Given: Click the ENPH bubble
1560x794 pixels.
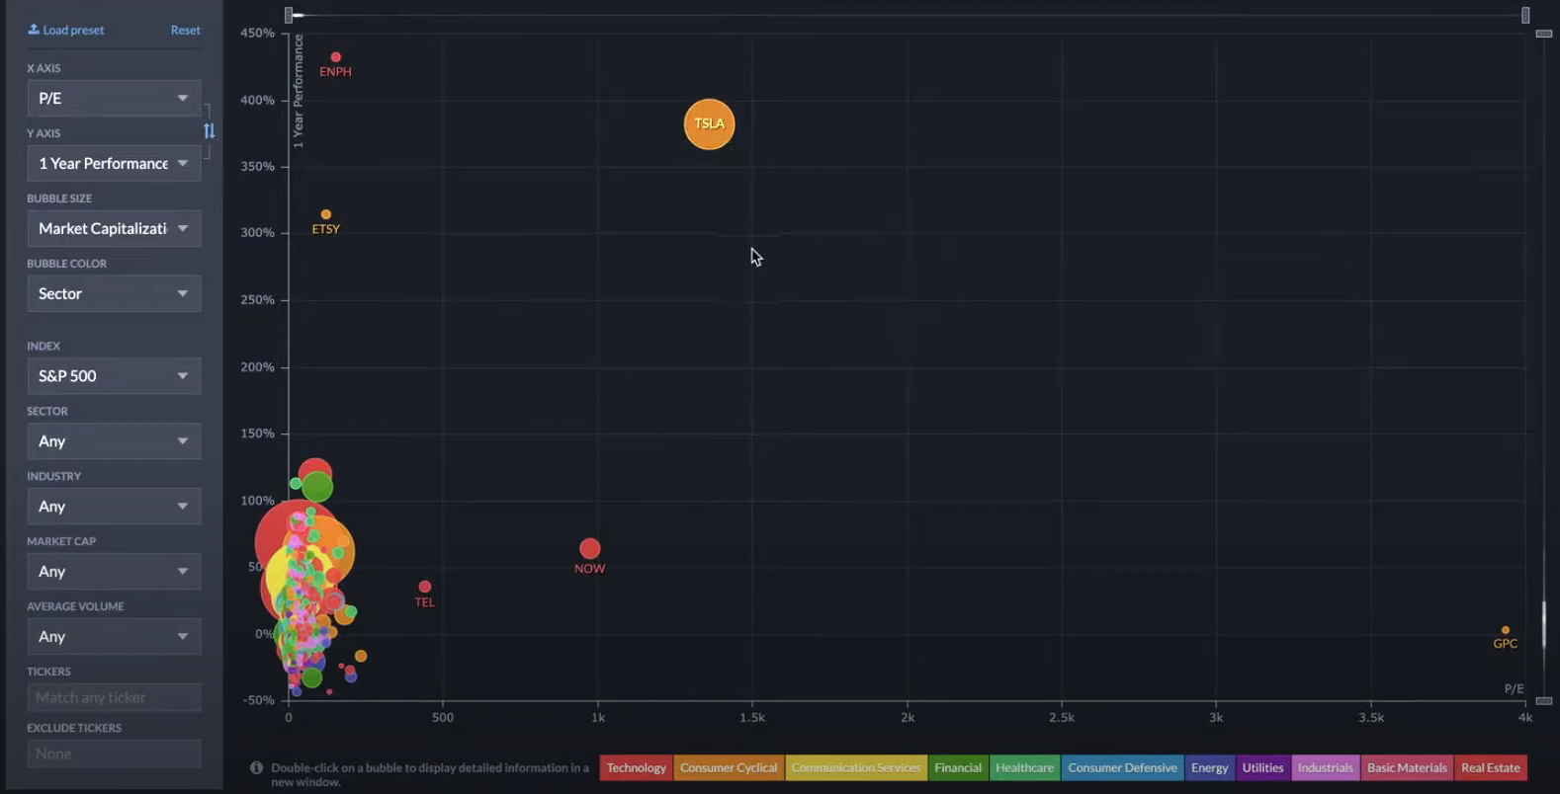Looking at the screenshot, I should point(336,57).
